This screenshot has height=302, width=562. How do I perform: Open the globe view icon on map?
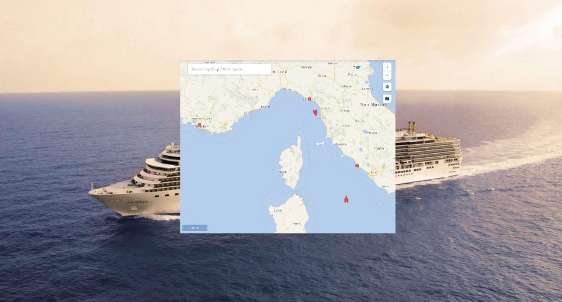point(387,87)
